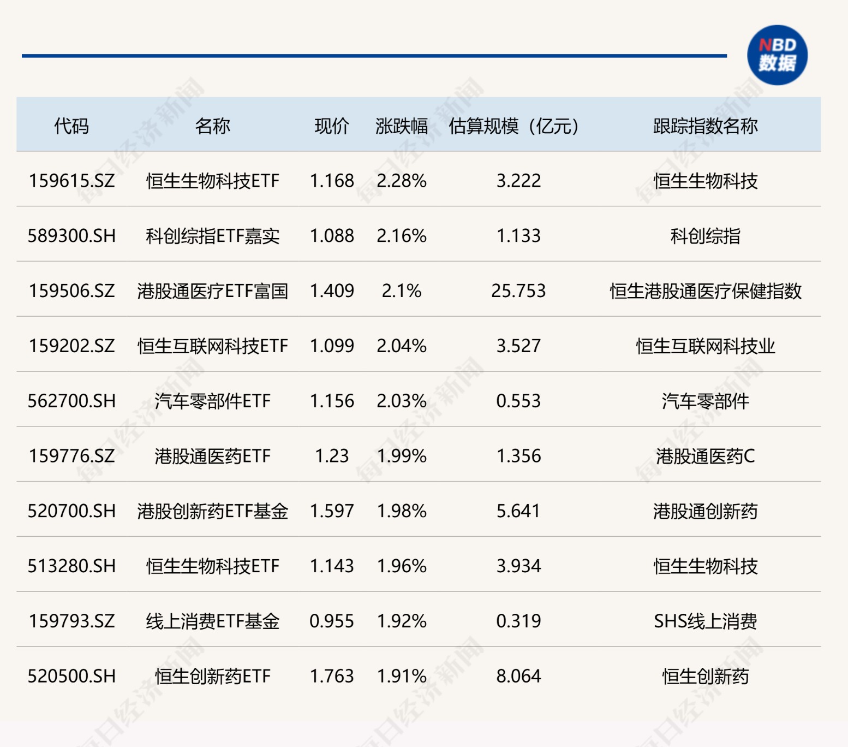Click the 25.753 estimated scale value

coord(518,291)
